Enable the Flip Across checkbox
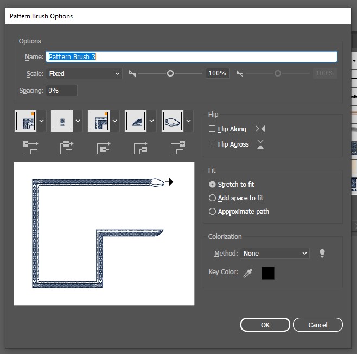The width and height of the screenshot is (357, 354). [x=212, y=144]
